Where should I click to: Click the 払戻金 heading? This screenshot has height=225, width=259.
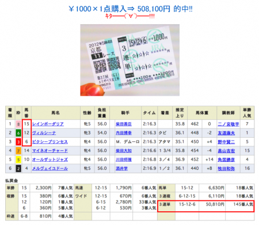[x=12, y=181]
